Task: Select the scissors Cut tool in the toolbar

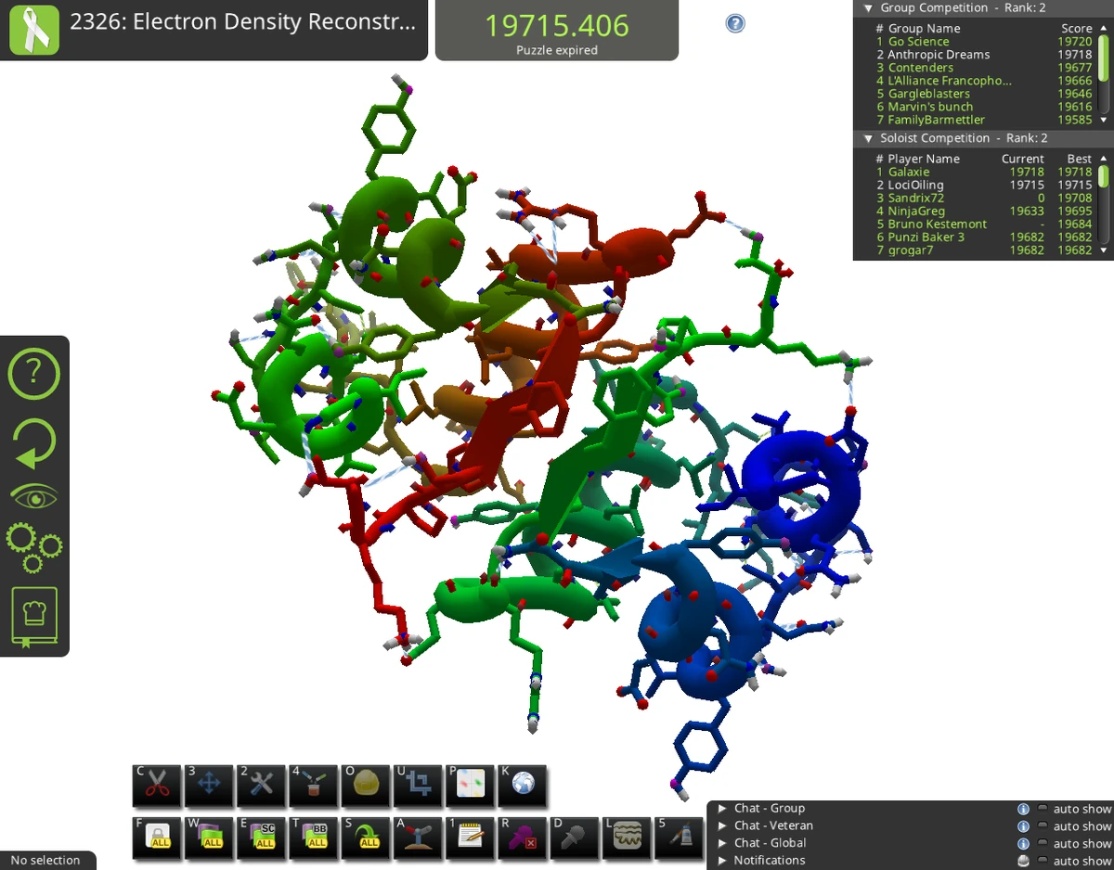Action: click(x=155, y=786)
